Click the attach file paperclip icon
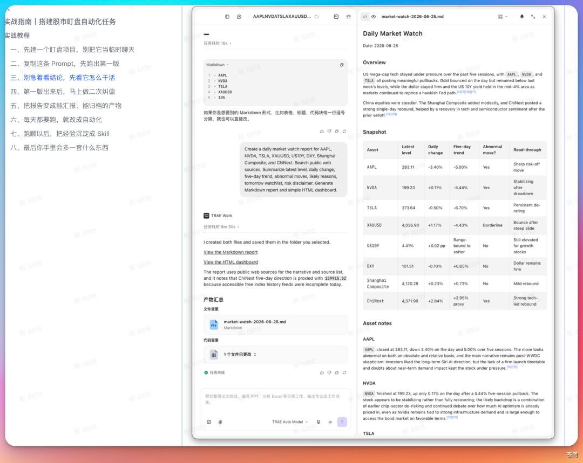 point(220,422)
